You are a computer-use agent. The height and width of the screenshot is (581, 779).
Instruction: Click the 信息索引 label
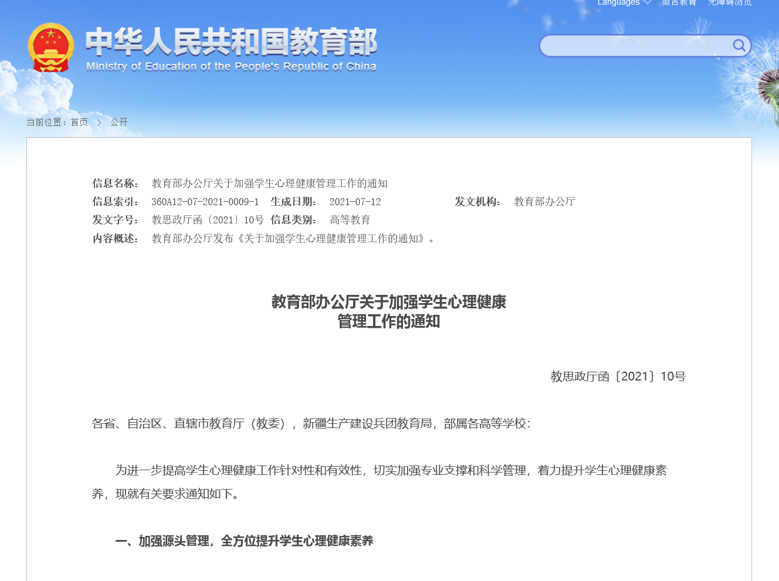[116, 202]
